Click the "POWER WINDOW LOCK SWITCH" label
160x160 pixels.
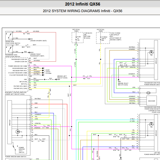(21, 150)
